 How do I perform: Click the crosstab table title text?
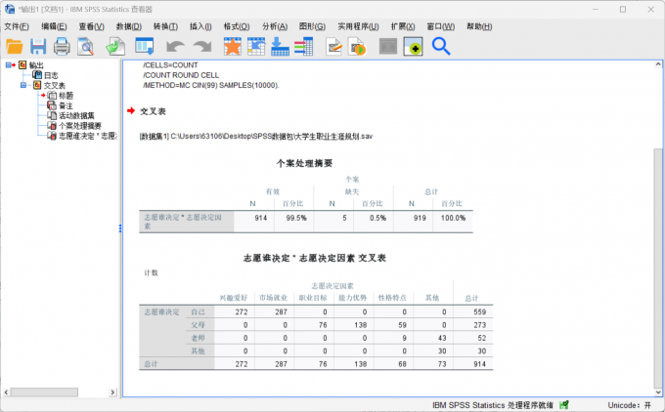314,259
